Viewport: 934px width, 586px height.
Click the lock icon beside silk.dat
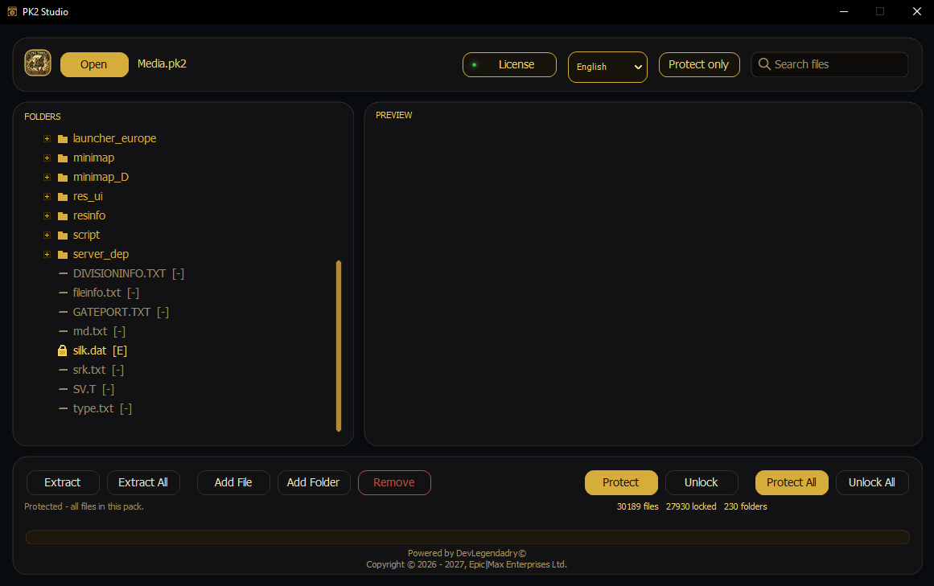pyautogui.click(x=63, y=350)
